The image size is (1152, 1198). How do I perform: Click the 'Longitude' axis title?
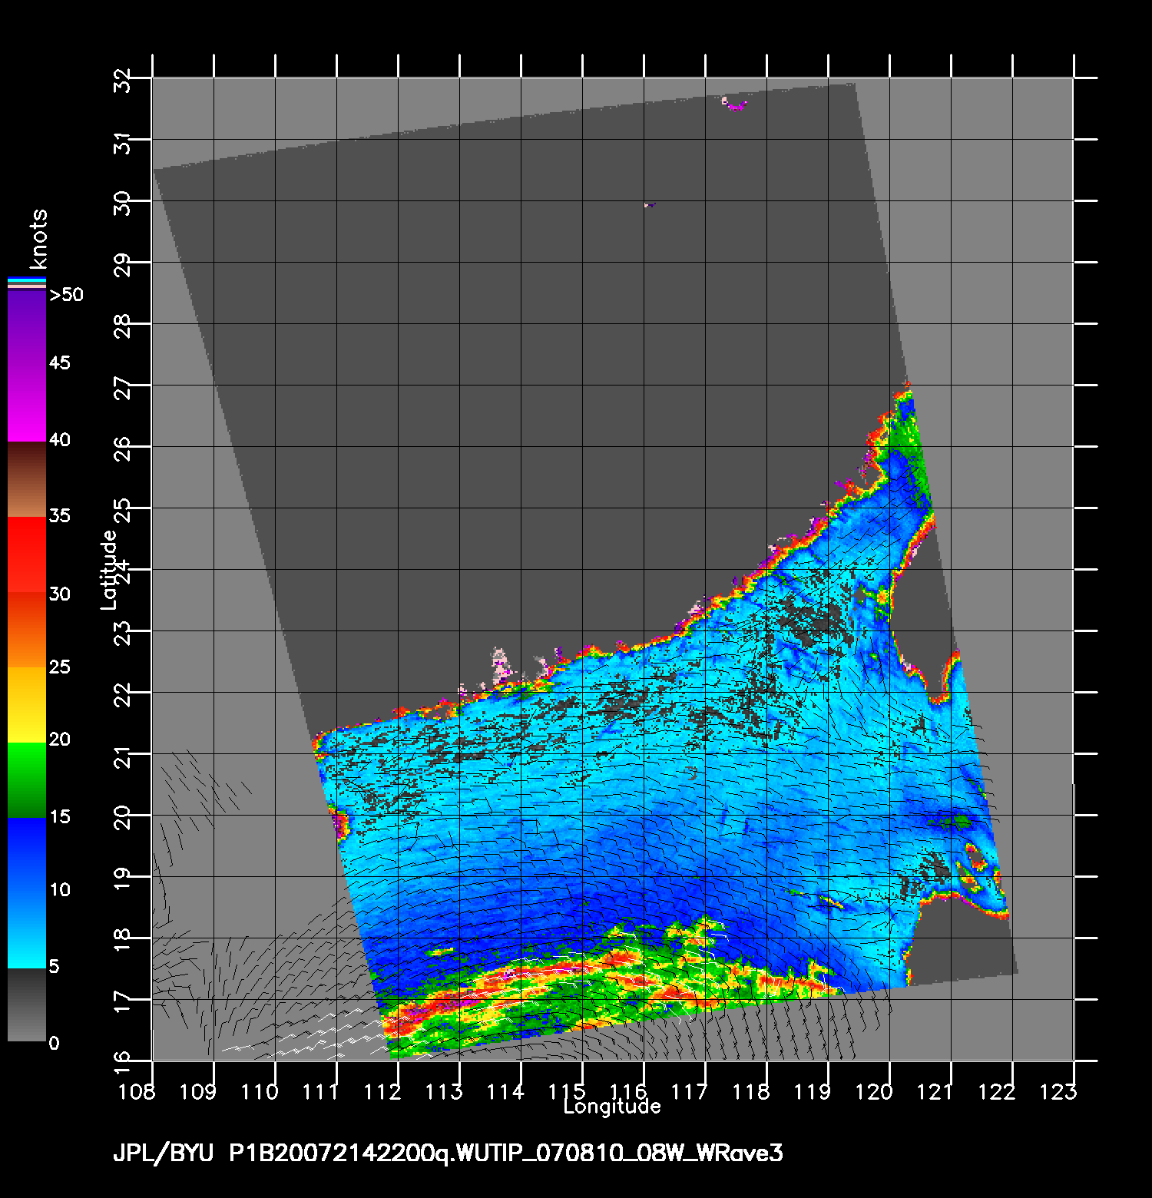tap(612, 1107)
